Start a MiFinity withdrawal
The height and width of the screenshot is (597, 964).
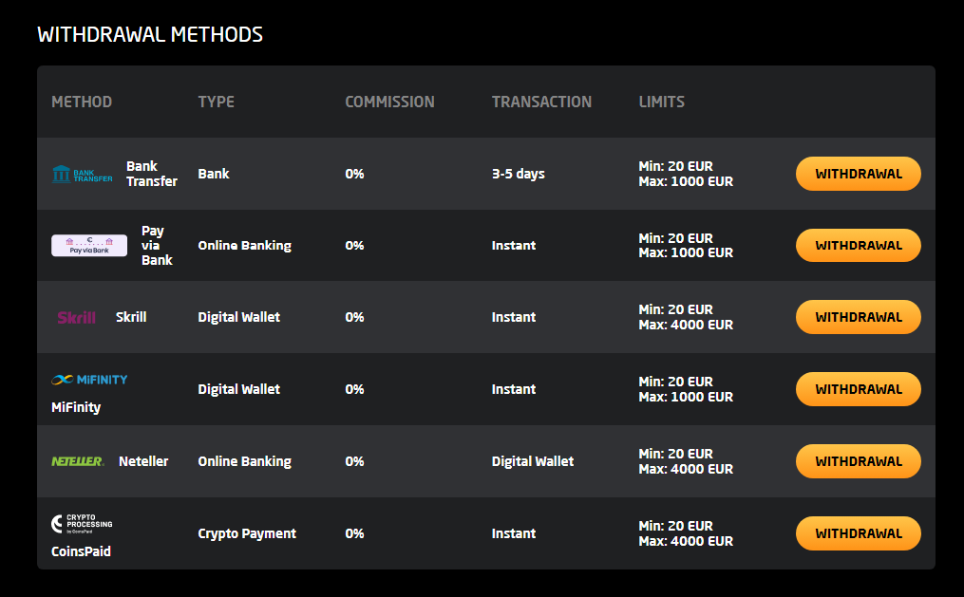858,389
